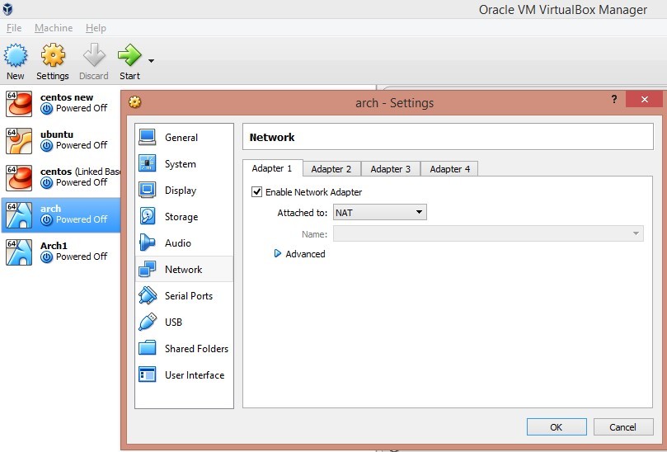Click the General monitor icon in settings

[148, 137]
